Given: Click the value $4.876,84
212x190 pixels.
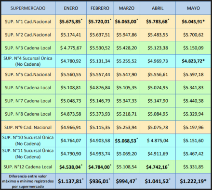Looking at the screenshot, I should coord(100,88).
